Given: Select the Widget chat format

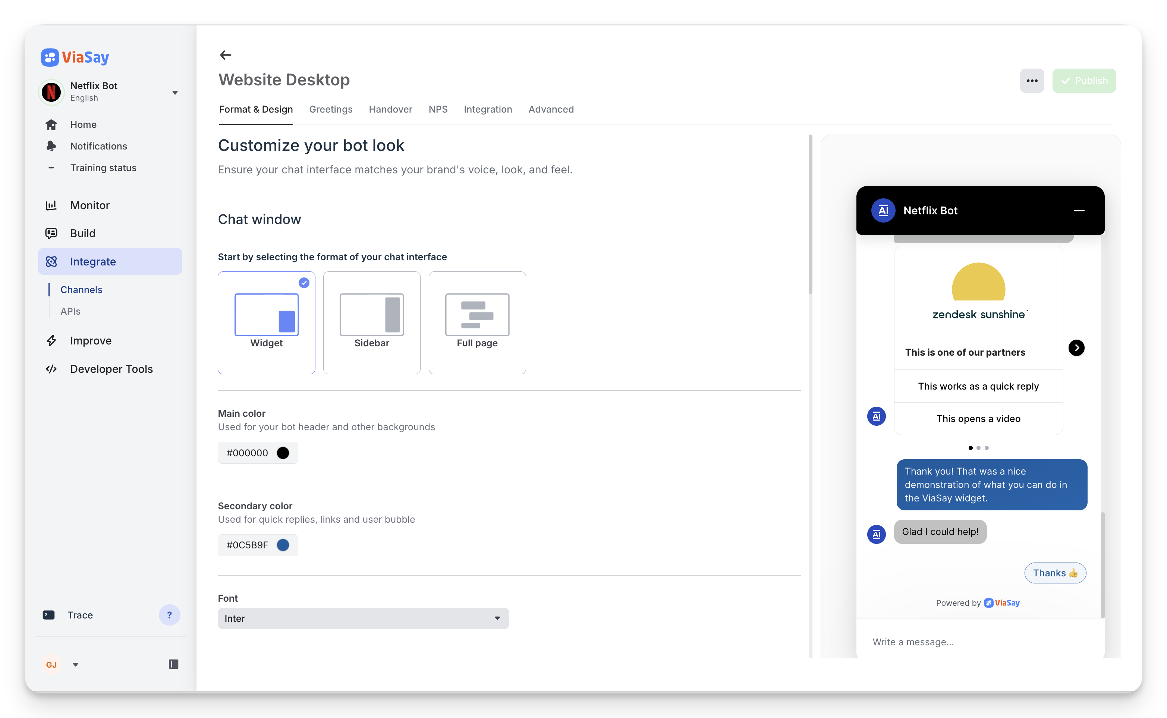Looking at the screenshot, I should (266, 322).
